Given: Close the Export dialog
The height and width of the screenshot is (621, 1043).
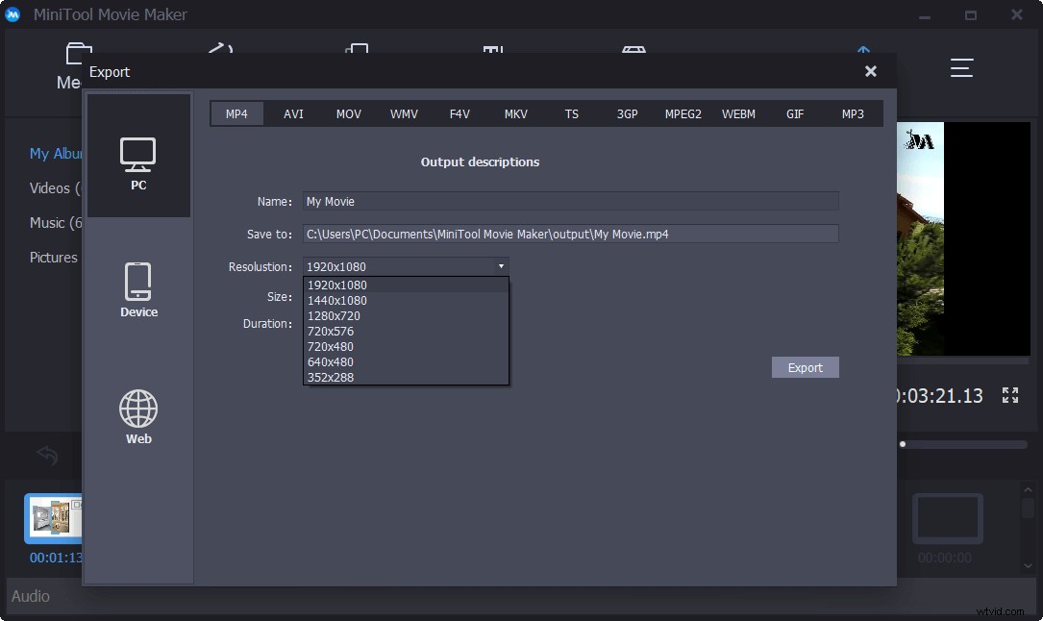Looking at the screenshot, I should (870, 70).
